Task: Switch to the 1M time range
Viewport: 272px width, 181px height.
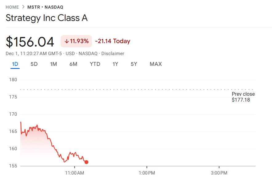Action: point(54,64)
